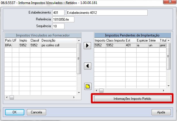Screen dimensions: 177x121
Task: Click Imposto cell 5952 in pending table
Action: (x=100, y=45)
